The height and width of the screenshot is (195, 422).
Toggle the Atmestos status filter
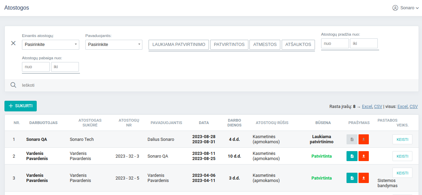(265, 45)
